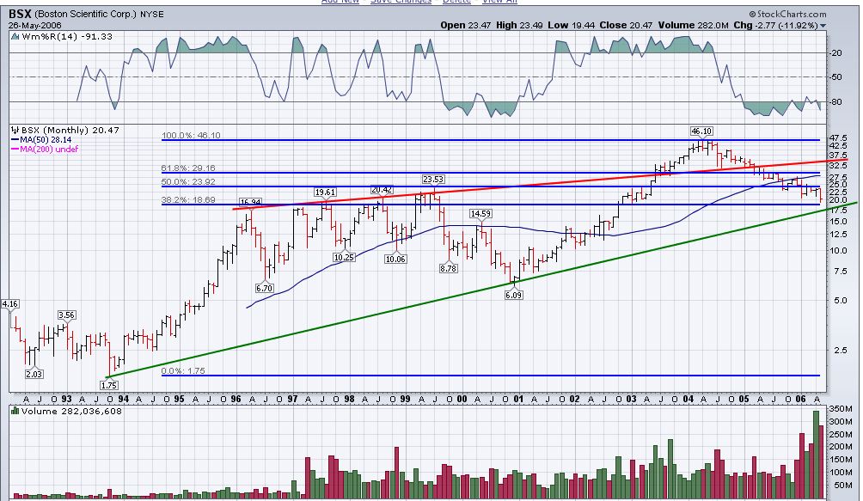Click the 10.06 low price callout
This screenshot has width=863, height=501.
click(395, 259)
